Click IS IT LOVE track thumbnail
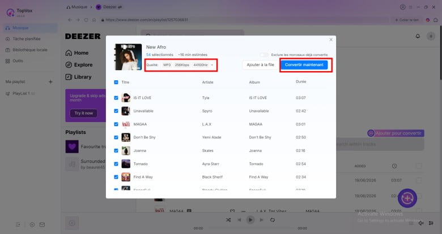The height and width of the screenshot is (234, 442). point(126,98)
